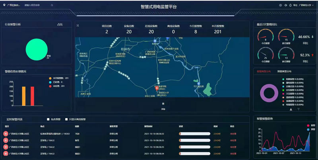This screenshot has width=318, height=160.
Task: Switch to the 预警类型分布 tab
Action: click(284, 72)
